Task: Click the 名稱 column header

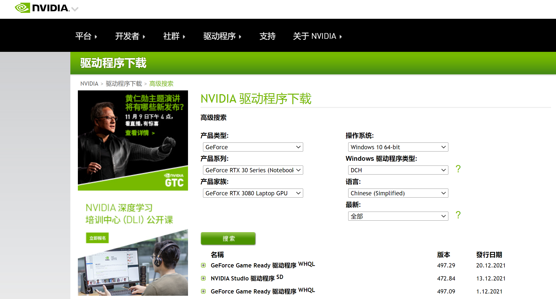Action: 217,255
